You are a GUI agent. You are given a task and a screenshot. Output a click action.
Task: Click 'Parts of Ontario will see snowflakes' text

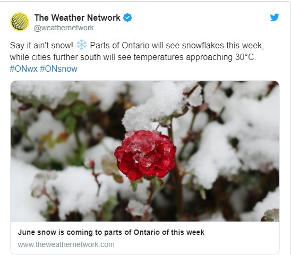(x=157, y=45)
